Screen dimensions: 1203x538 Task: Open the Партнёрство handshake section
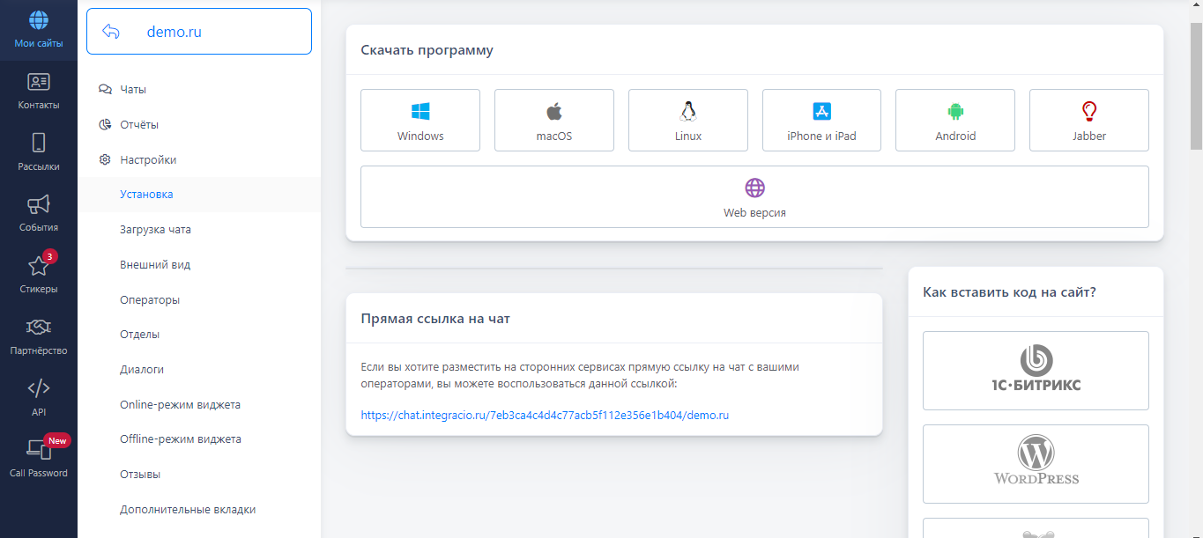pyautogui.click(x=39, y=336)
